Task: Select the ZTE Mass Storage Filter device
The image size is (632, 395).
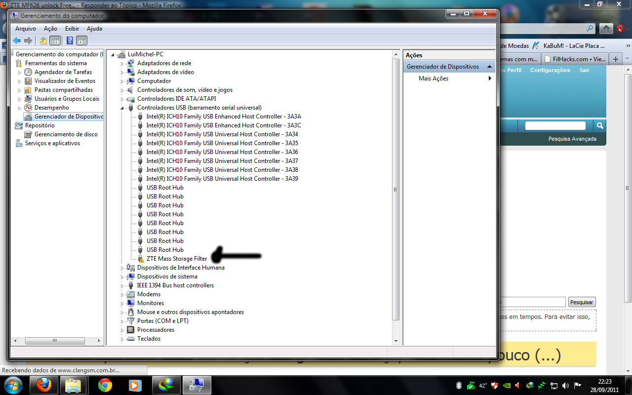Action: pos(177,259)
